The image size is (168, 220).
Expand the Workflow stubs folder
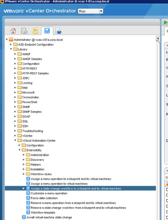coord(24,174)
